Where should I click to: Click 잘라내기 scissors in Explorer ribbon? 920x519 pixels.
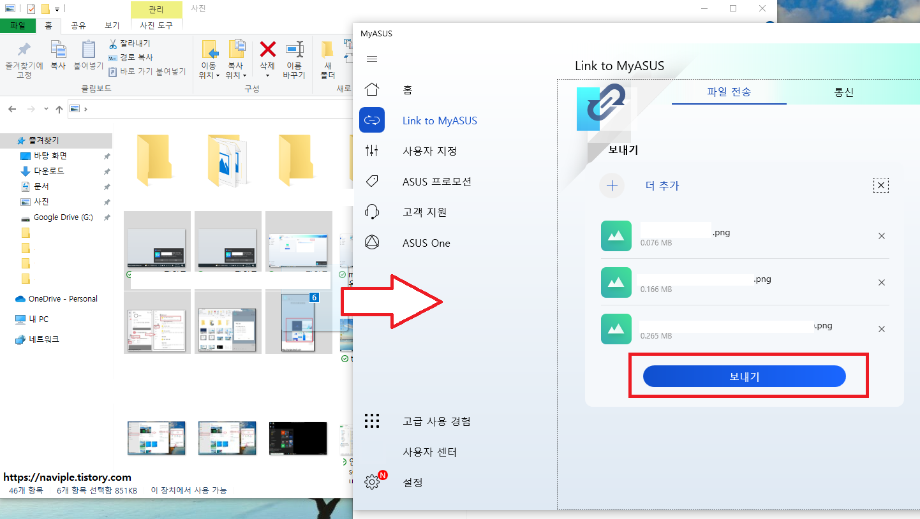(130, 44)
